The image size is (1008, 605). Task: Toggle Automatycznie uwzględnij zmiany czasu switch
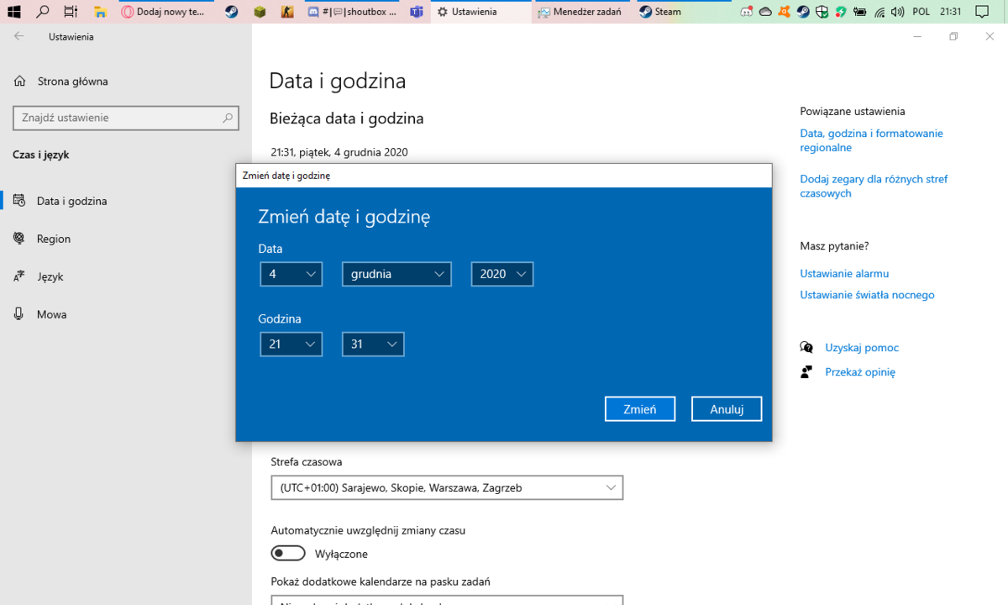point(288,554)
